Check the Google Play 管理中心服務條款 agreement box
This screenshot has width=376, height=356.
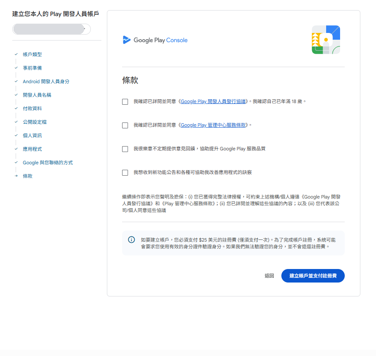[125, 125]
